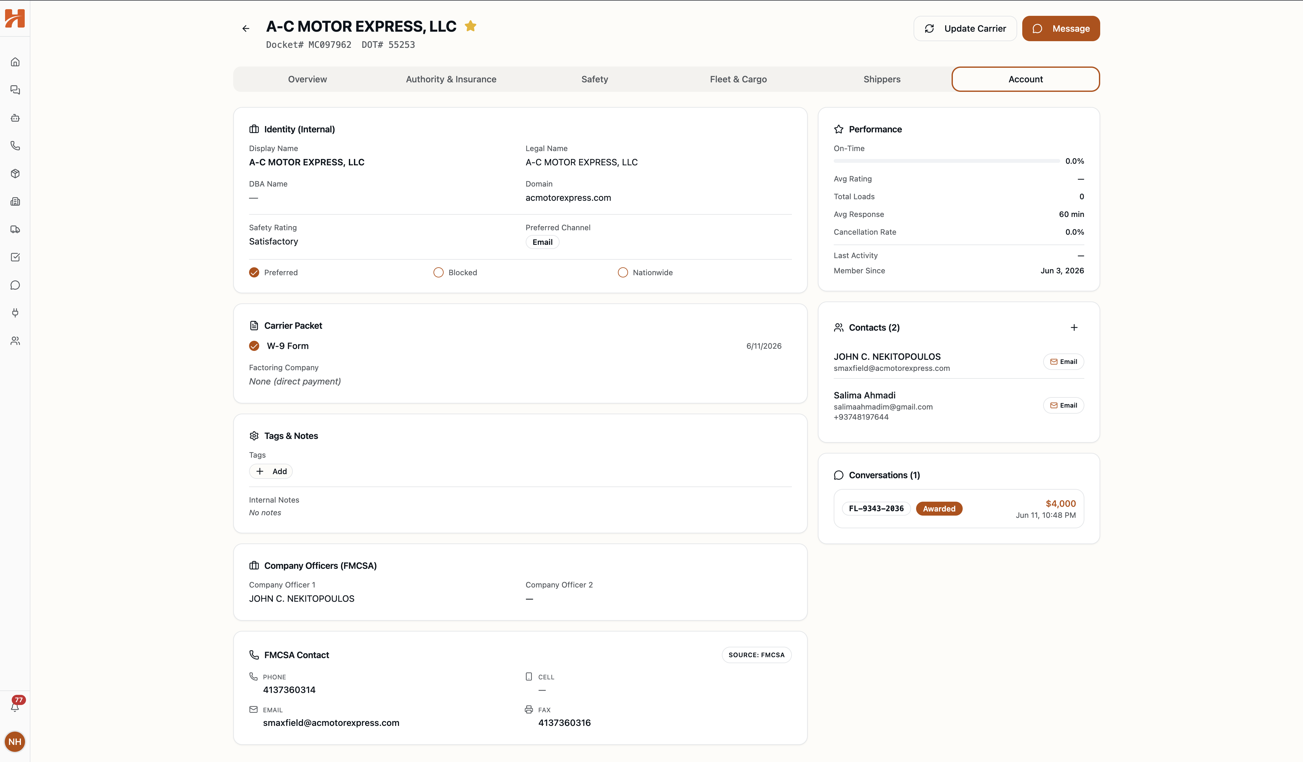Click the Conversations bubble icon
Viewport: 1303px width, 762px height.
point(839,475)
